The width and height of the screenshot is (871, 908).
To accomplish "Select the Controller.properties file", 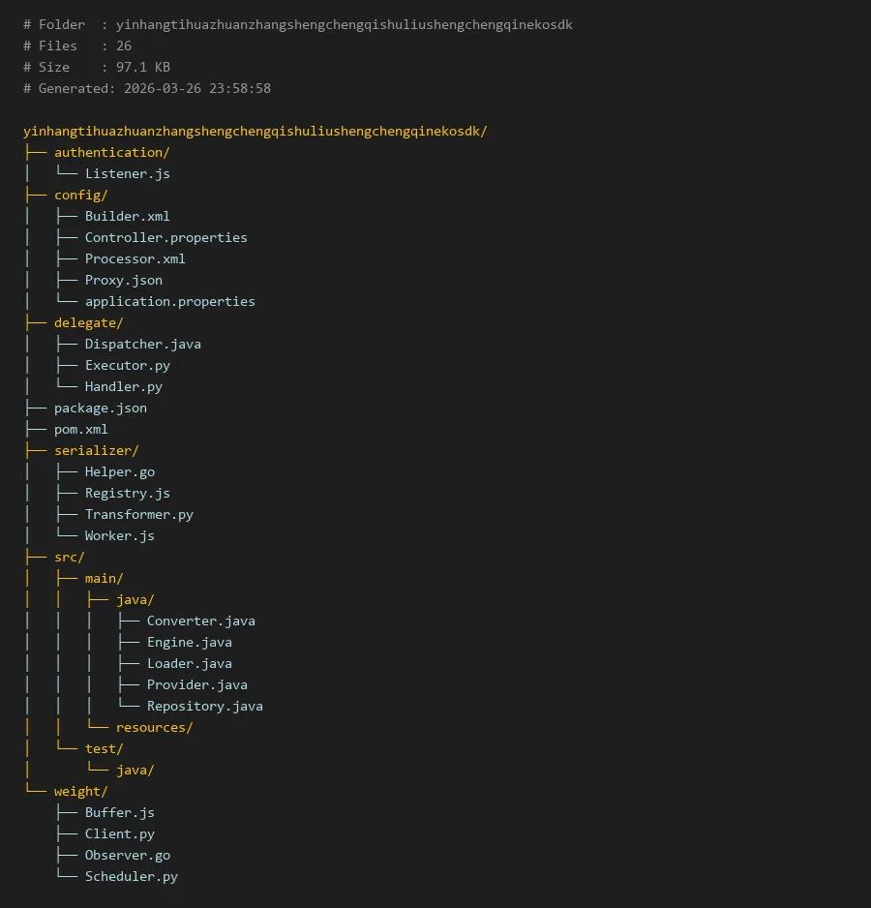I will pyautogui.click(x=165, y=237).
